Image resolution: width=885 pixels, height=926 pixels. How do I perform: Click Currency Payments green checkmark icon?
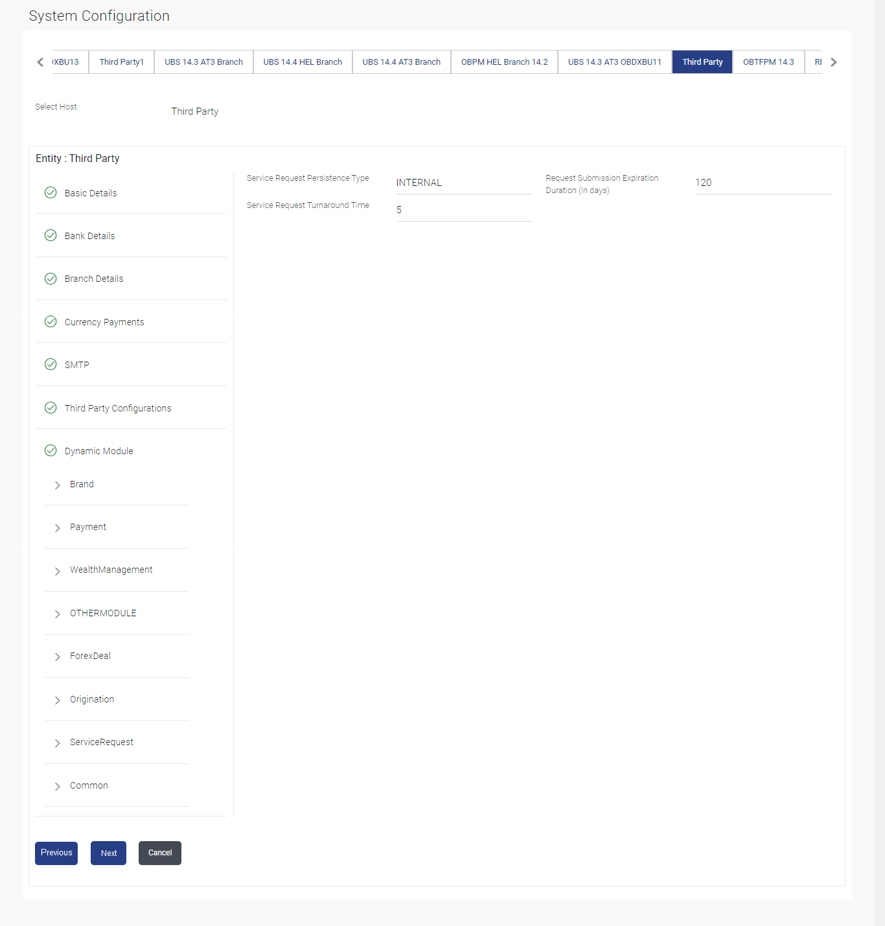[x=51, y=321]
